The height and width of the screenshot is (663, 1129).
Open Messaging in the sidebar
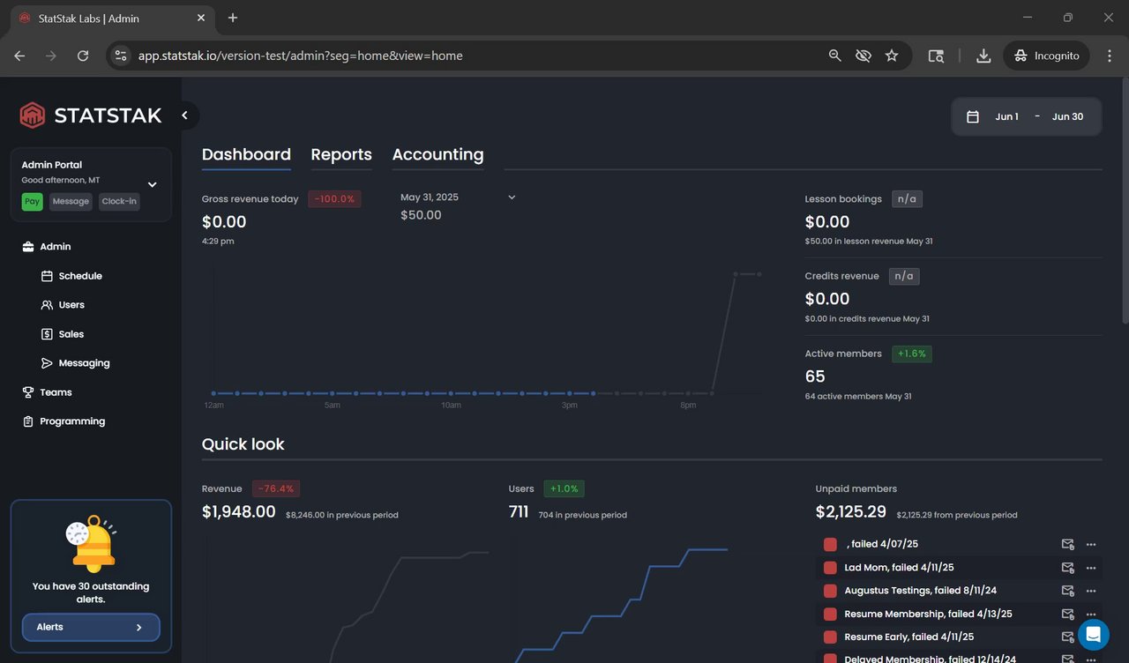(85, 363)
